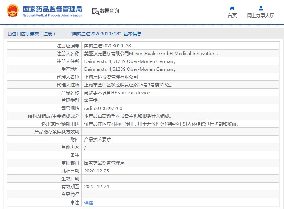284x209 pixels.
Task: Click the 注册证编号 label
Action: click(x=68, y=45)
